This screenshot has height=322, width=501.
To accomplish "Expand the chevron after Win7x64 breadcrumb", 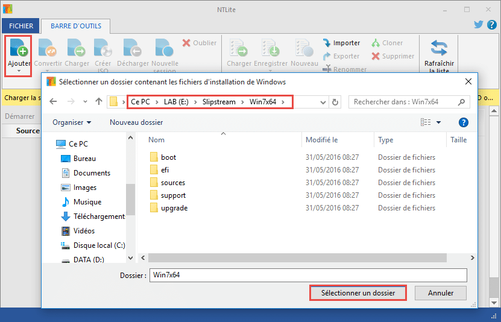I will pos(283,102).
